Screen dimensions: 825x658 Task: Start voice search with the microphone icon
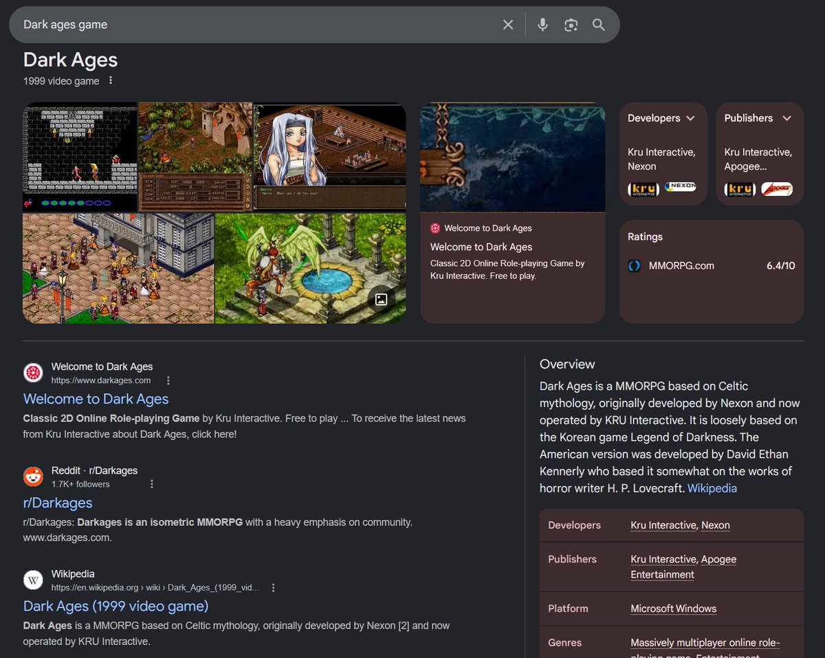(542, 25)
